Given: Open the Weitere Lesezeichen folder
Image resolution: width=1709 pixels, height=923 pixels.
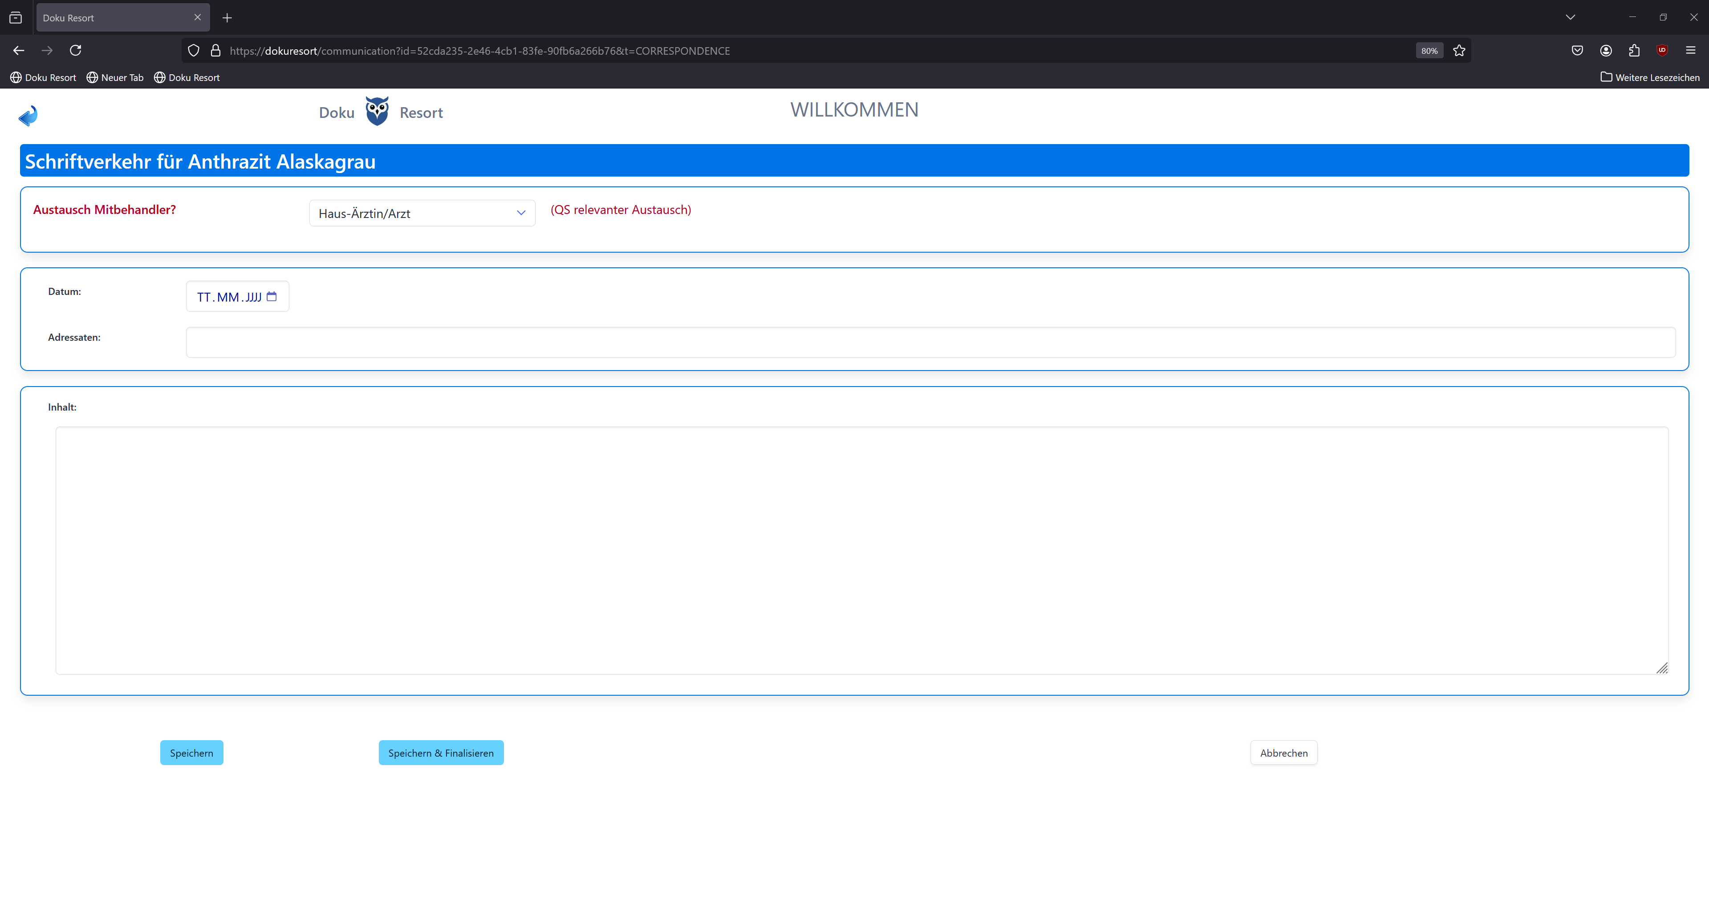Looking at the screenshot, I should tap(1650, 77).
